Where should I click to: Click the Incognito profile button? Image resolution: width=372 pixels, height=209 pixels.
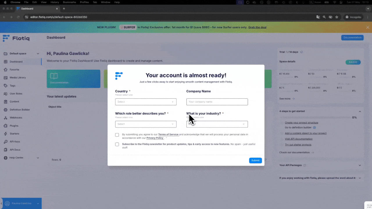[x=353, y=17]
